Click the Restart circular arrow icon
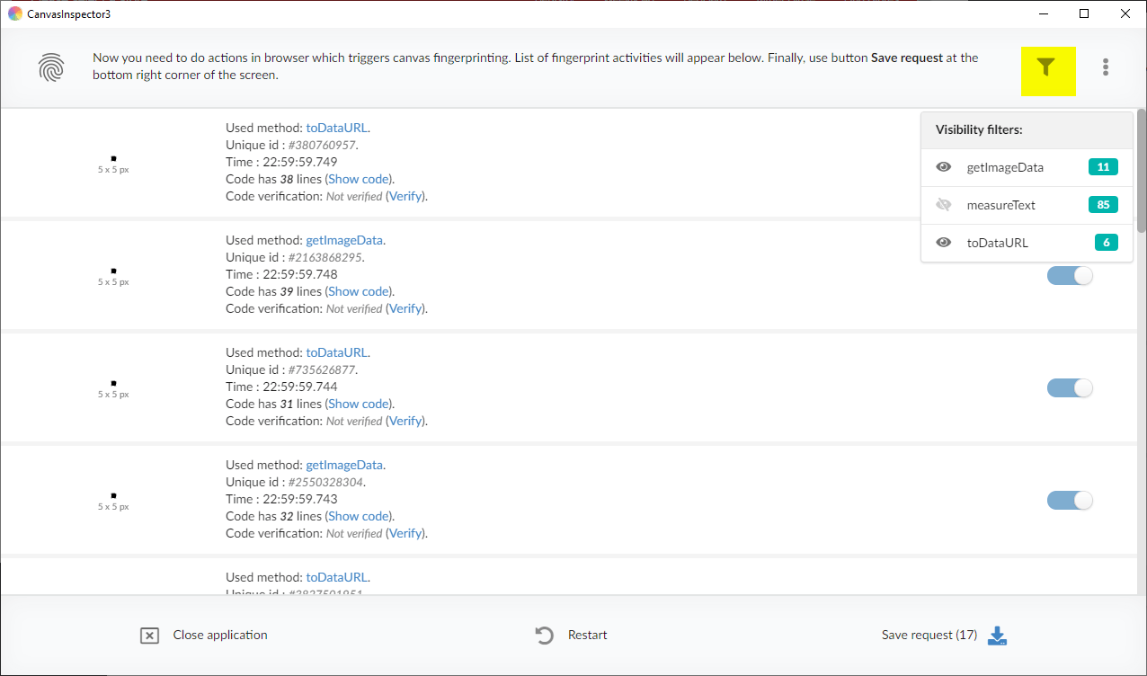 [544, 636]
